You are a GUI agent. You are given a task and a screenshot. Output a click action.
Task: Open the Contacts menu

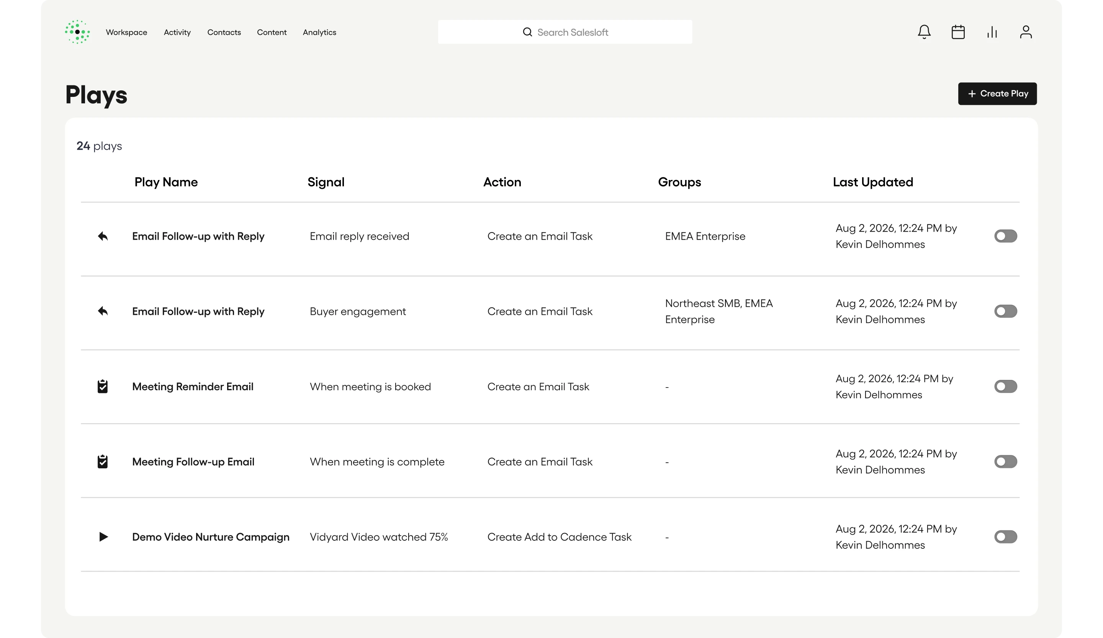point(224,33)
